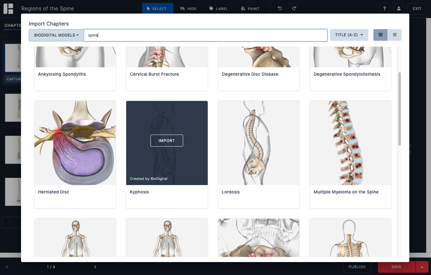This screenshot has width=431, height=275.
Task: Select the Lordosis model thumbnail
Action: coord(259,143)
